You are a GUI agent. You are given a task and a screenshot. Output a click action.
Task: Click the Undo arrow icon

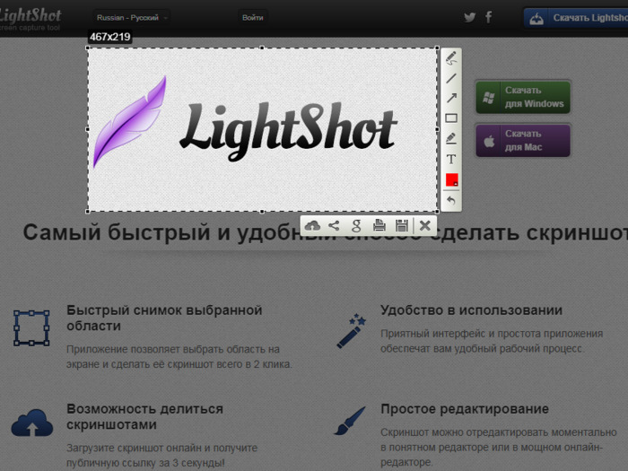[451, 200]
